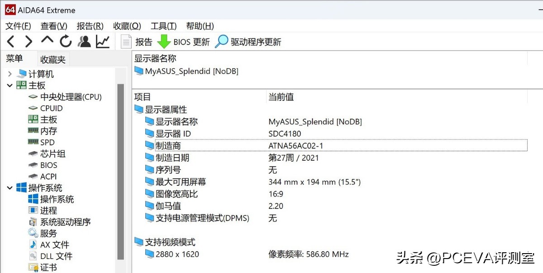Click the forward navigation arrow
The height and width of the screenshot is (273, 543).
pos(29,41)
